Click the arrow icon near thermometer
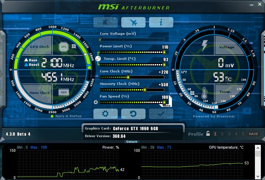The width and height of the screenshot is (265, 180). (192, 93)
